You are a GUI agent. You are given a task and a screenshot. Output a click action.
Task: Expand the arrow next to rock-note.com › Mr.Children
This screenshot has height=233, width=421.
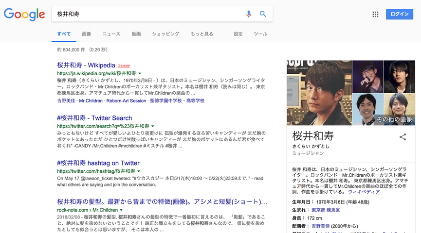point(121,210)
